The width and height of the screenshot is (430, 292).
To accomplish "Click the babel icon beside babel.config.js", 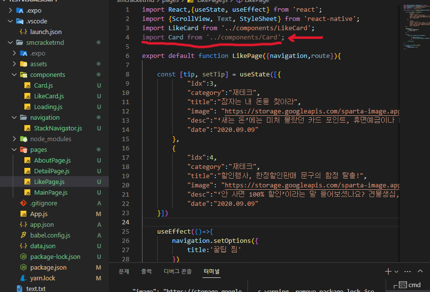I will tap(23, 235).
